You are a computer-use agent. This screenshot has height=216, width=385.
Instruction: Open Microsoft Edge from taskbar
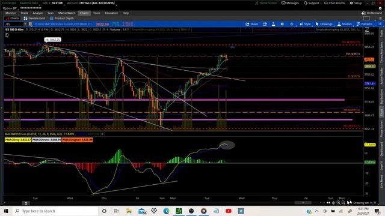pyautogui.click(x=166, y=211)
